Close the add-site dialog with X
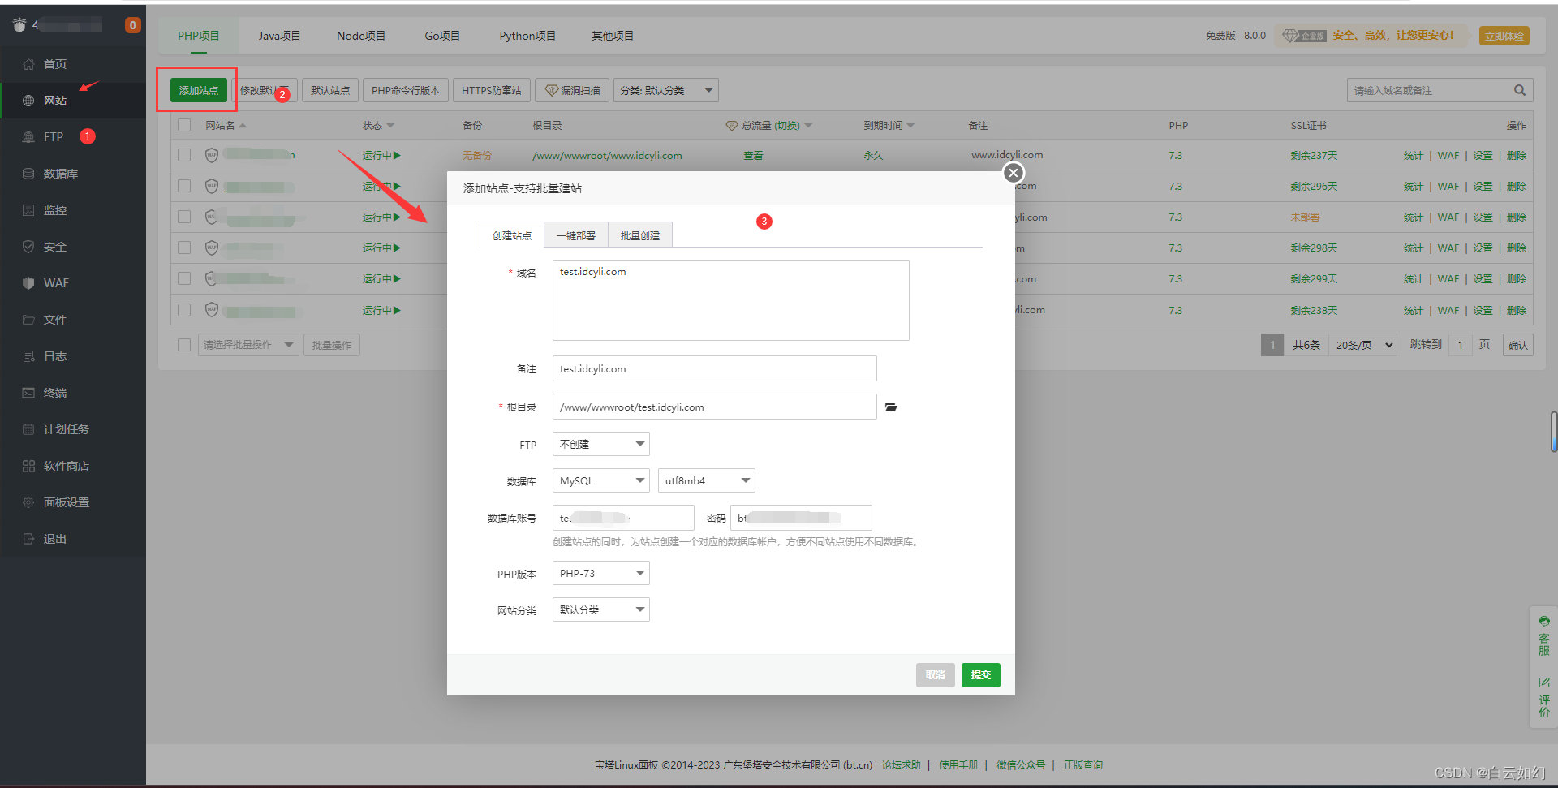The width and height of the screenshot is (1558, 788). pos(1013,173)
